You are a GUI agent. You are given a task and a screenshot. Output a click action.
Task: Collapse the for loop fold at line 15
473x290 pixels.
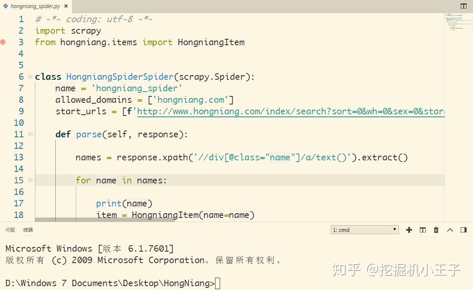pos(30,180)
